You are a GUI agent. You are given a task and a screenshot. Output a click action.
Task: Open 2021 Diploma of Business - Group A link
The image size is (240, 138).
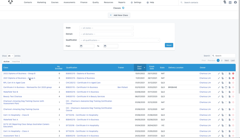pos(19,78)
